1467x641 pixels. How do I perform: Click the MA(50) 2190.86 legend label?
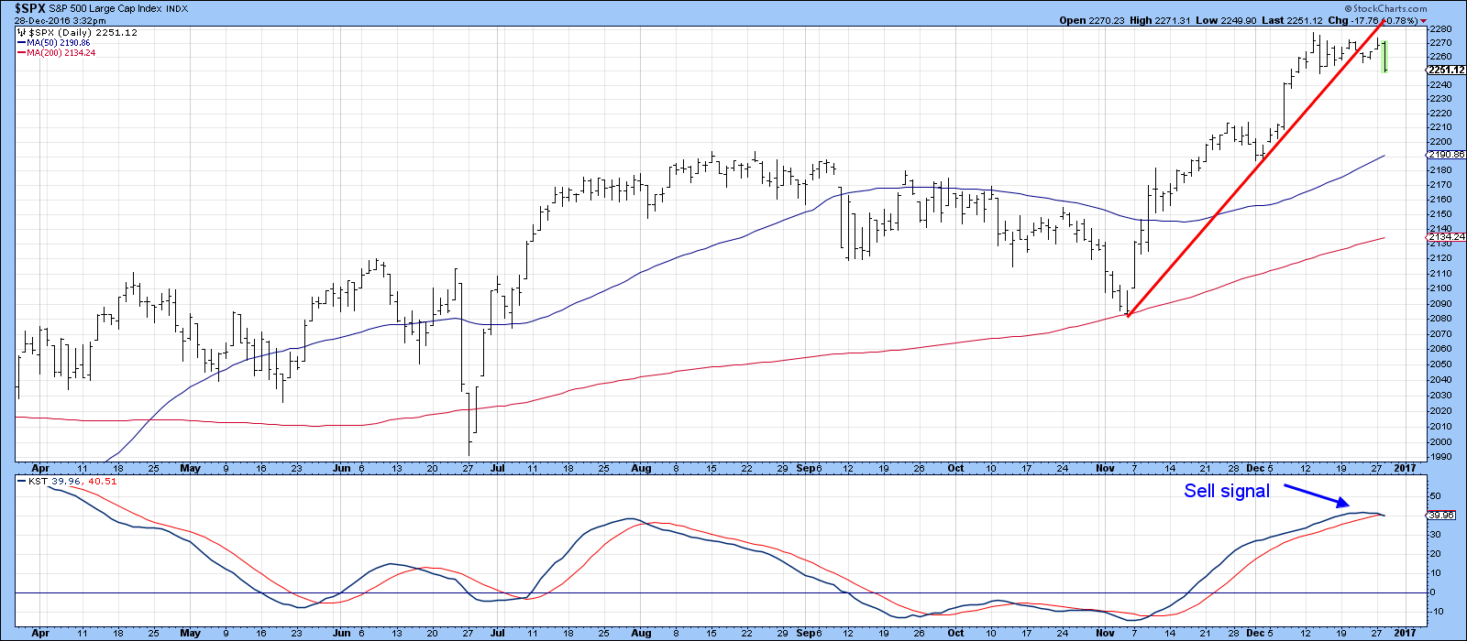(59, 43)
